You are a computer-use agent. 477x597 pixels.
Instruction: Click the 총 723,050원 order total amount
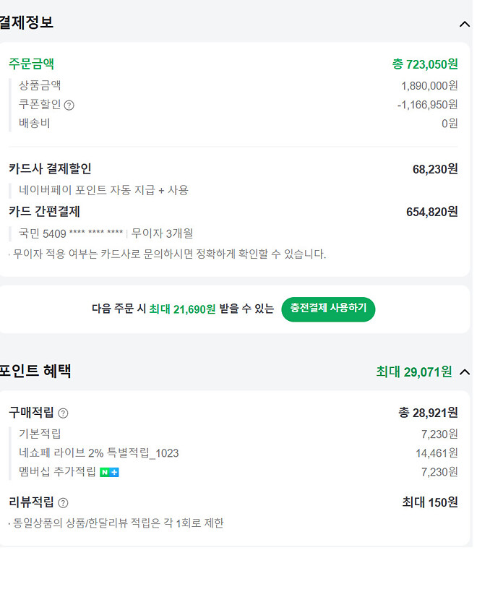point(425,64)
